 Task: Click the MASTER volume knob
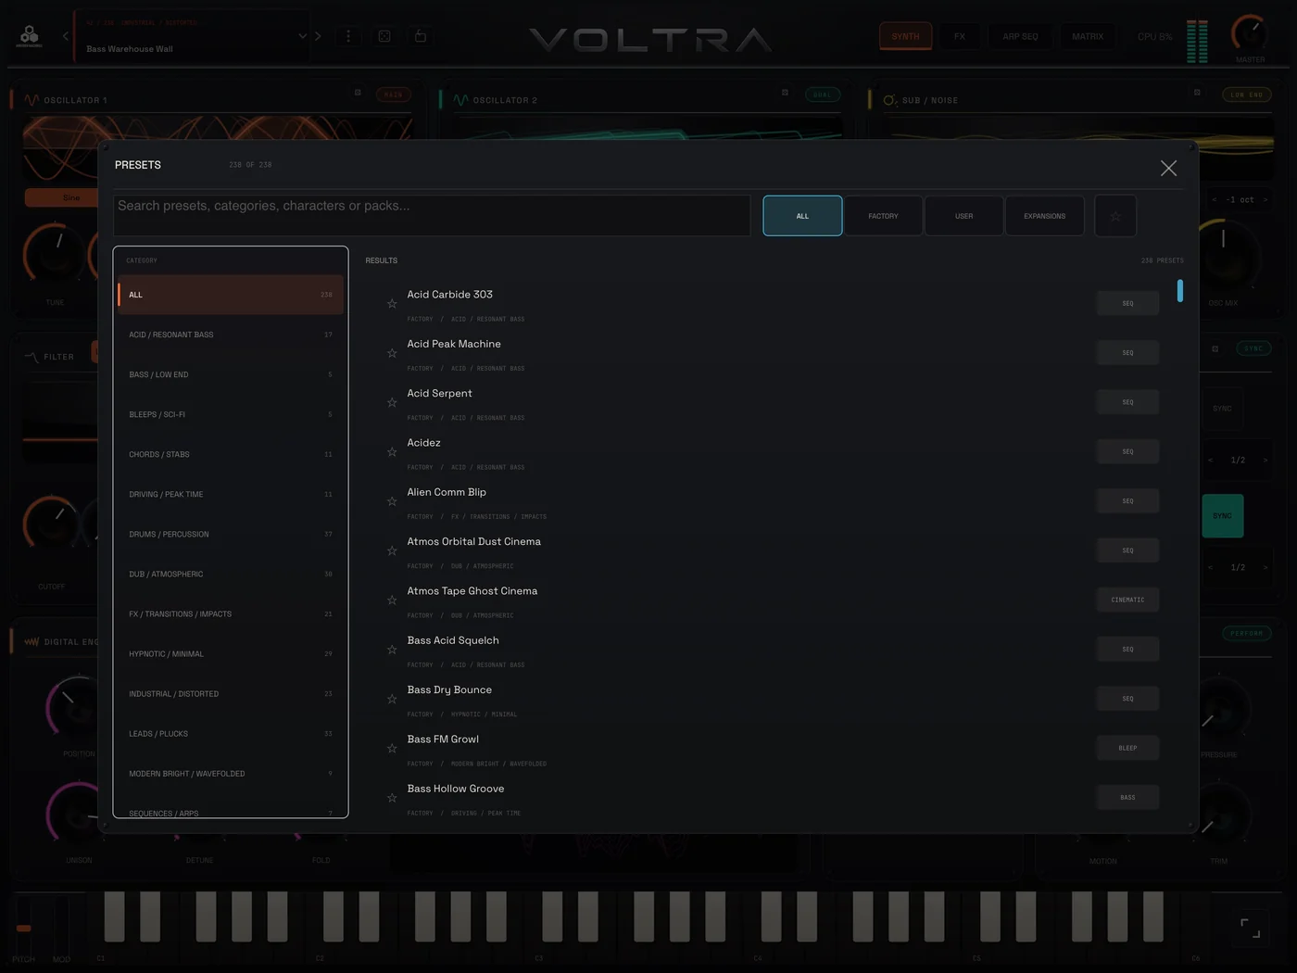coord(1250,33)
